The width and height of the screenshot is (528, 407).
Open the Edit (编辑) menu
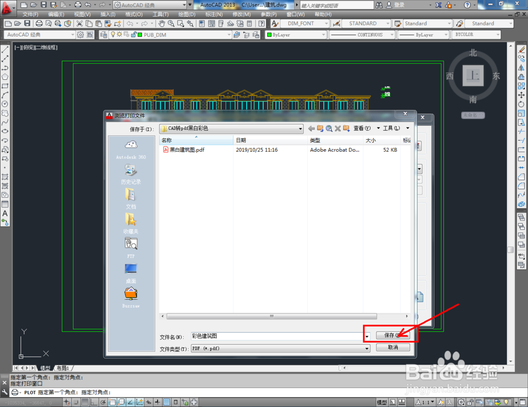(x=56, y=14)
